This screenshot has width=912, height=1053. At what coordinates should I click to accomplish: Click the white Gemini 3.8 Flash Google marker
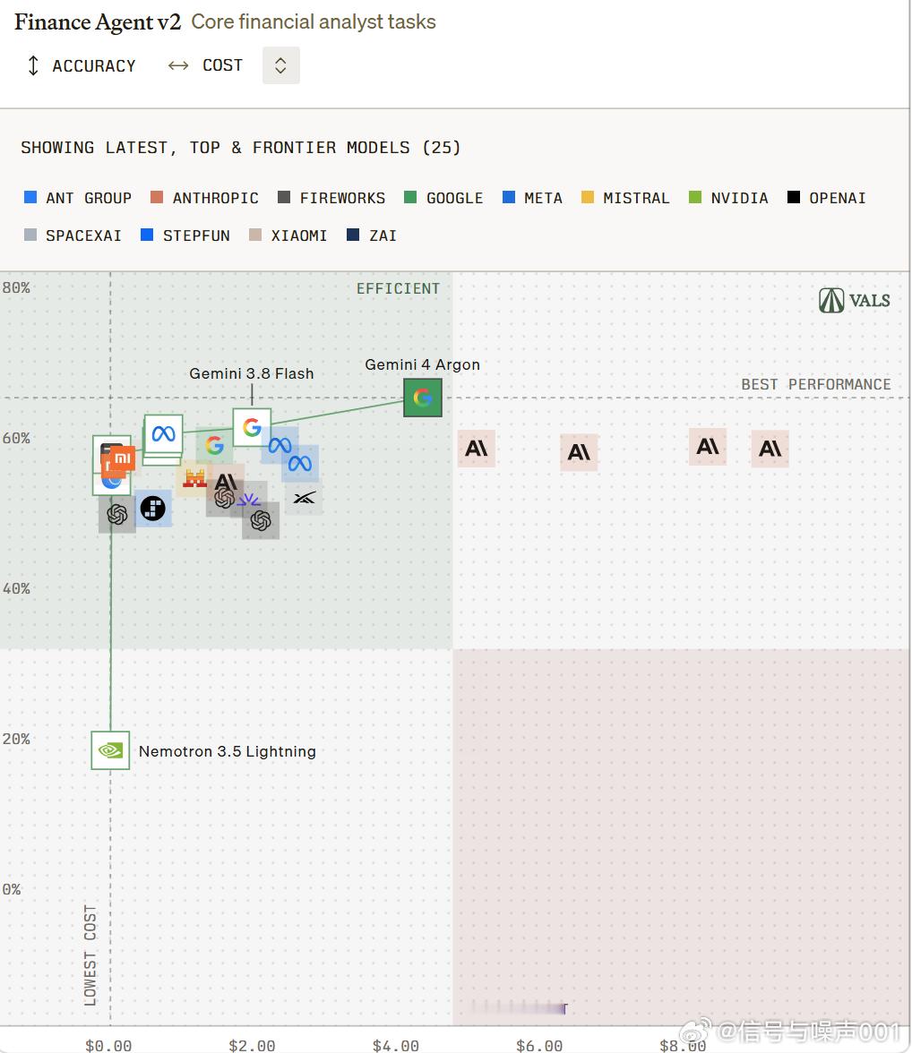click(252, 427)
